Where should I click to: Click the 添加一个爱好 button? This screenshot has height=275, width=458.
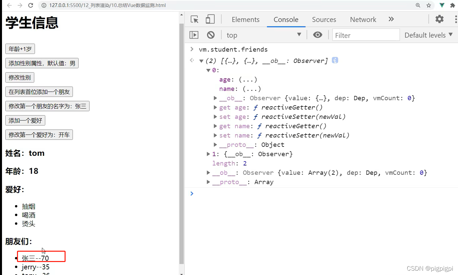[x=25, y=121]
